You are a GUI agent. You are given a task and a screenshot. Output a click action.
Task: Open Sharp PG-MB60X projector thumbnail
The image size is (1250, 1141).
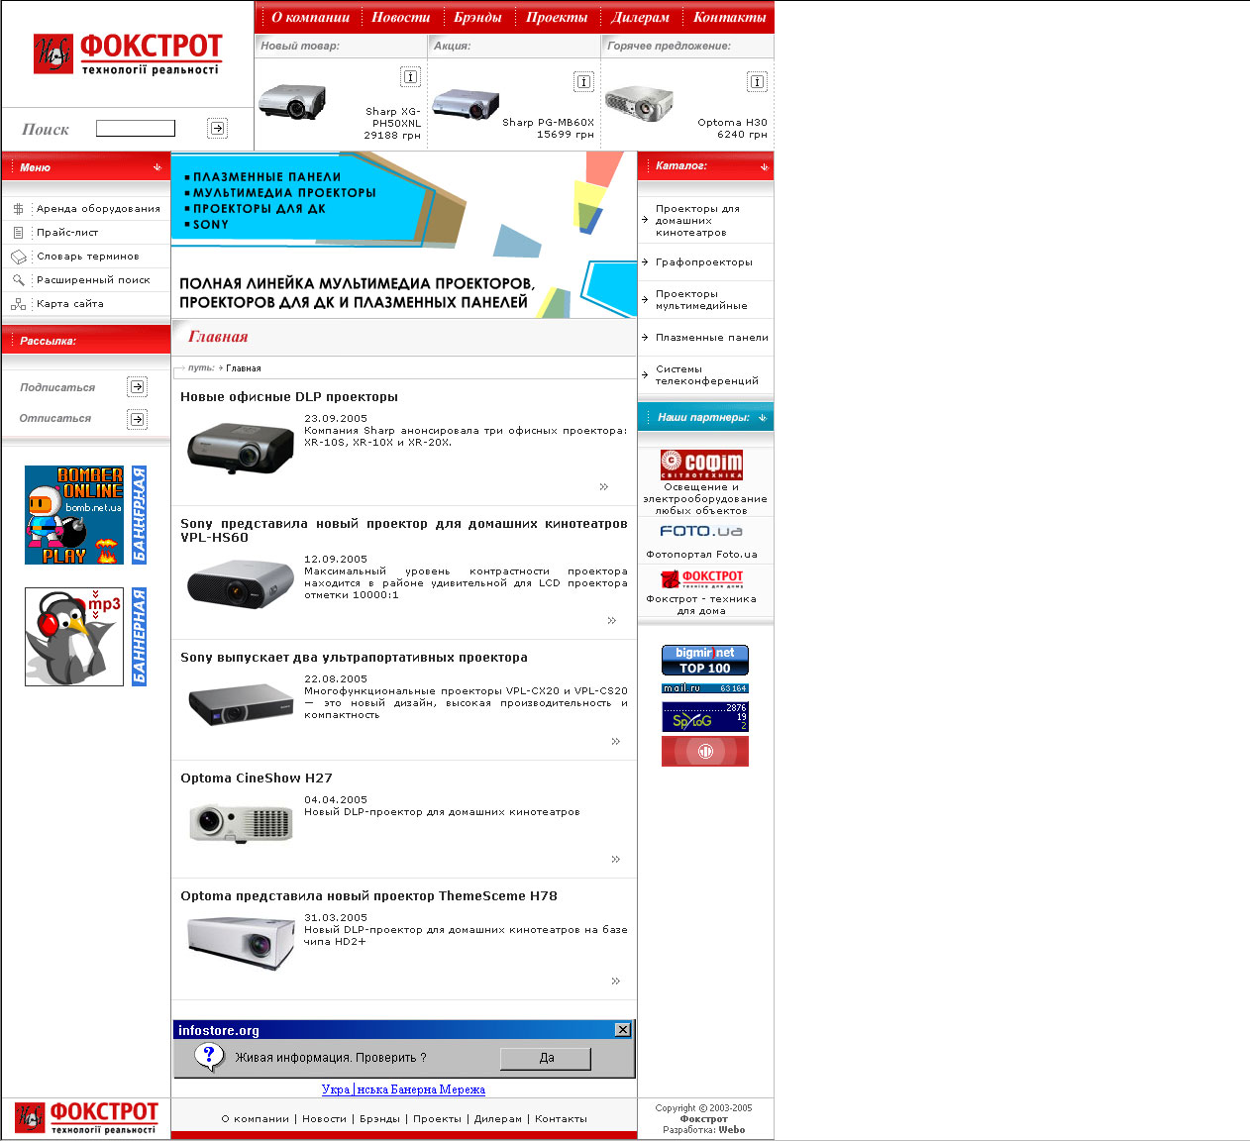point(466,104)
